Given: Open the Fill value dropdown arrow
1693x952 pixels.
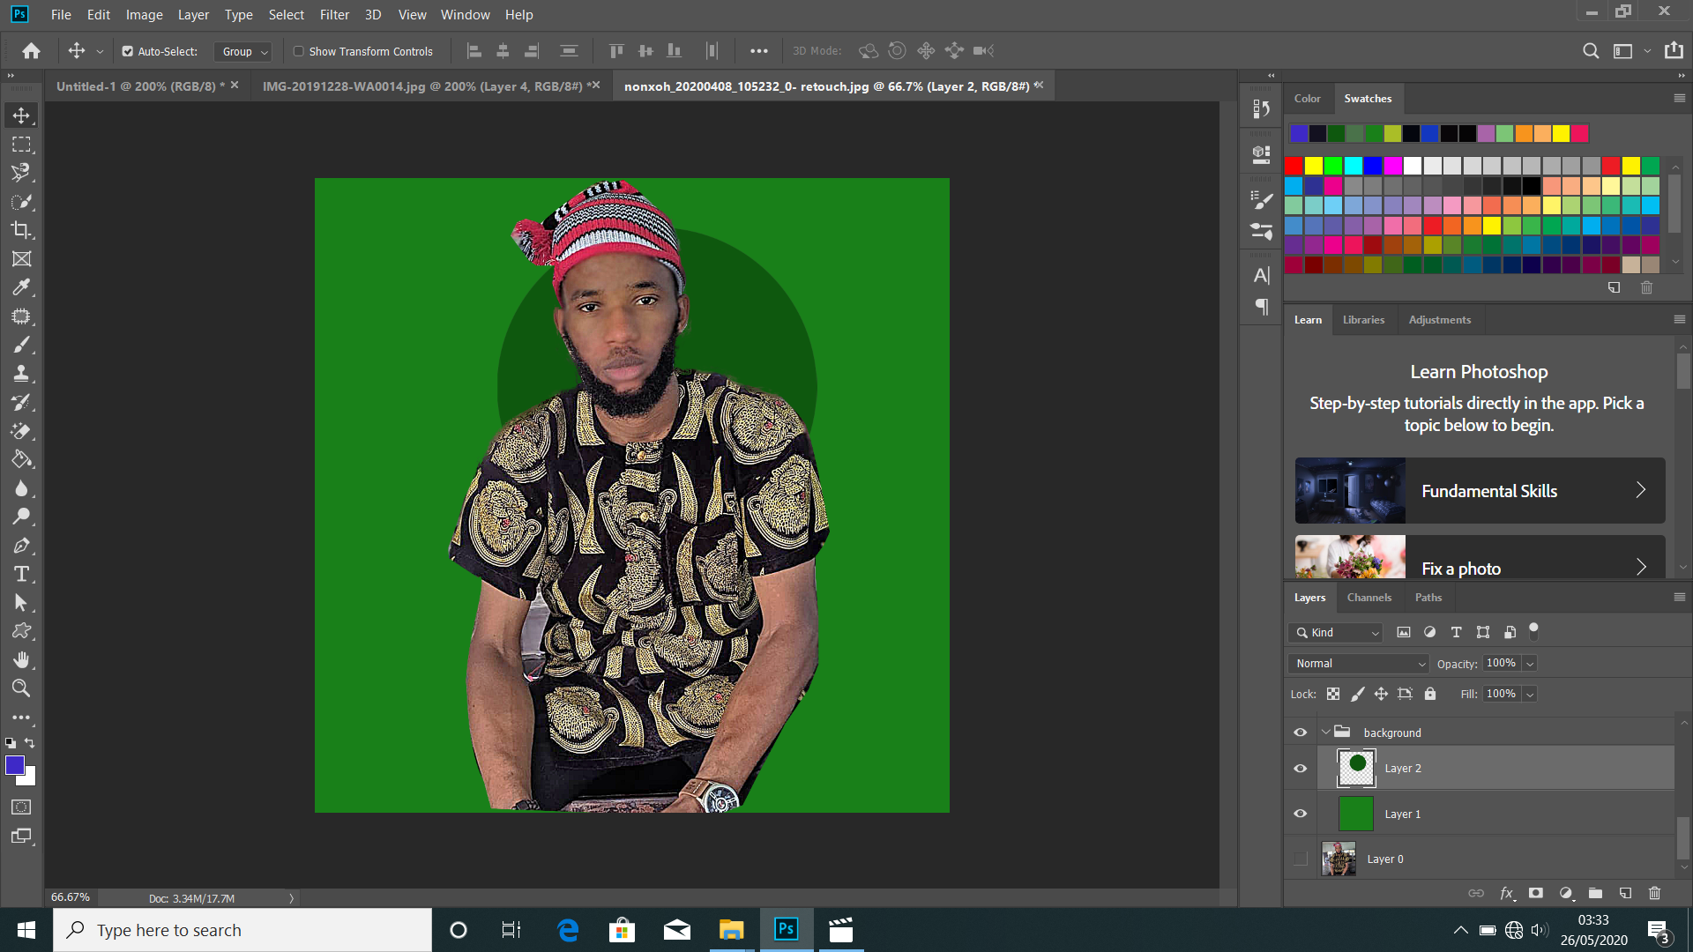Looking at the screenshot, I should click(1530, 695).
